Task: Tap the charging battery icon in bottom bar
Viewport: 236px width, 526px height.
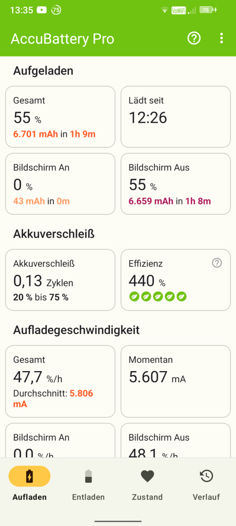Action: [30, 476]
